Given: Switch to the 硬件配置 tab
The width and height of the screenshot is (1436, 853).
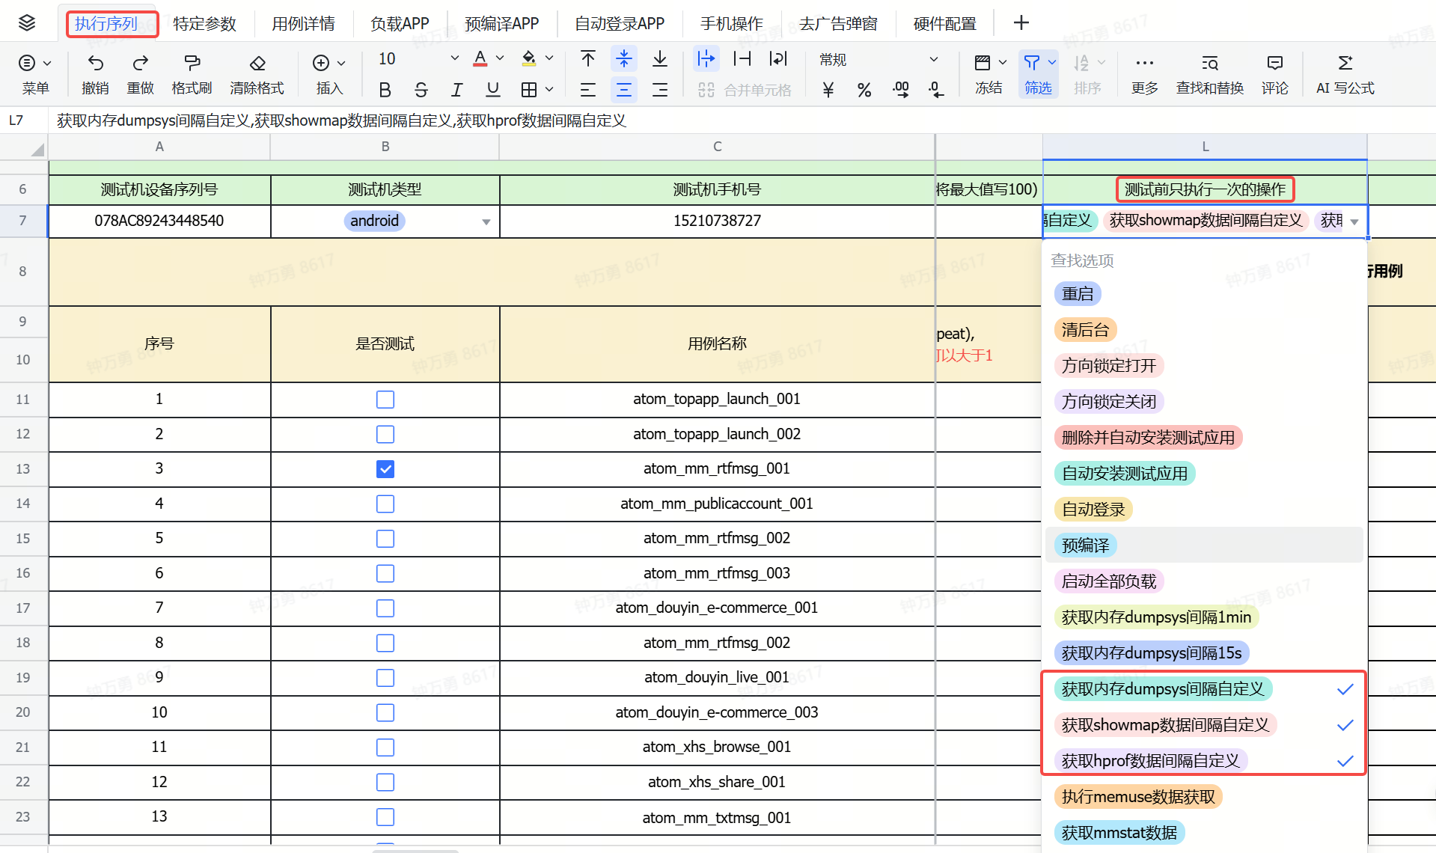Looking at the screenshot, I should [x=944, y=24].
